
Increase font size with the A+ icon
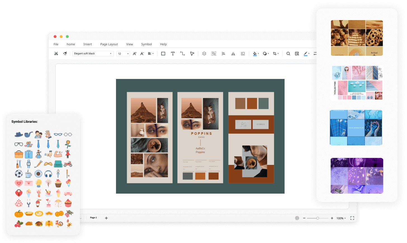134,54
